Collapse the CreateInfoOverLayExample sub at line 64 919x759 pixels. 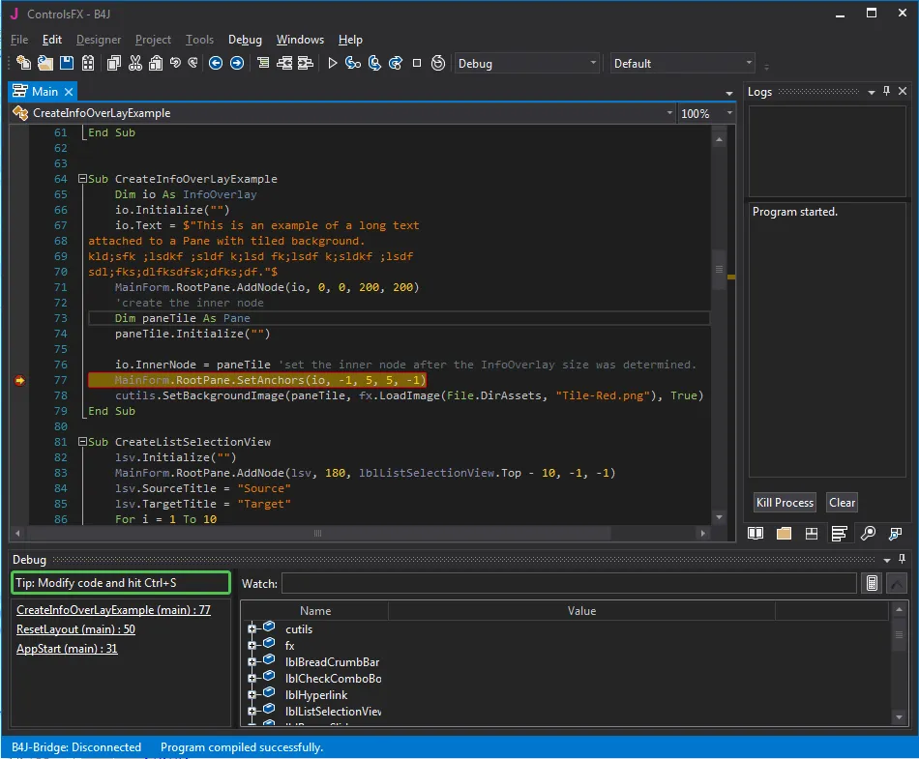[x=83, y=179]
